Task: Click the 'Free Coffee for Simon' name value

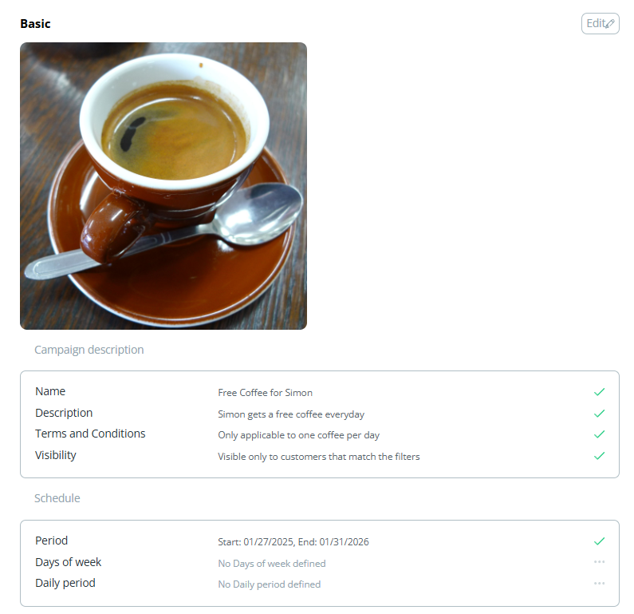Action: 266,393
